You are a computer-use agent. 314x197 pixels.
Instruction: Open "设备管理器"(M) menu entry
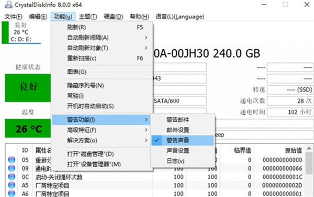pyautogui.click(x=102, y=165)
